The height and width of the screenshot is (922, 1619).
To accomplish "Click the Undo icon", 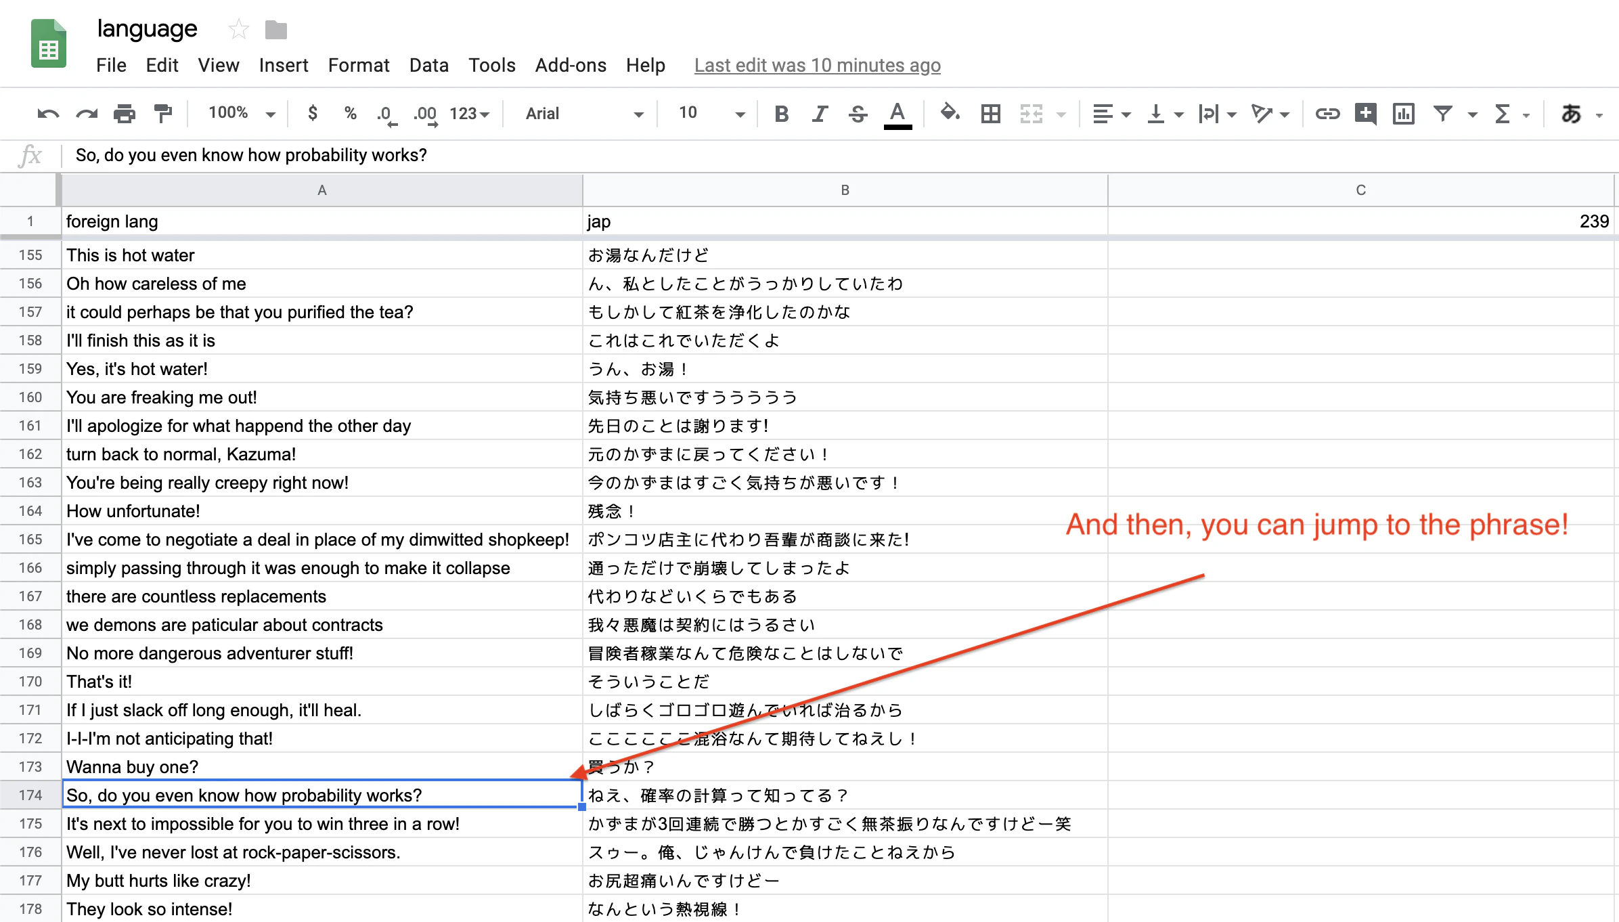I will coord(47,114).
